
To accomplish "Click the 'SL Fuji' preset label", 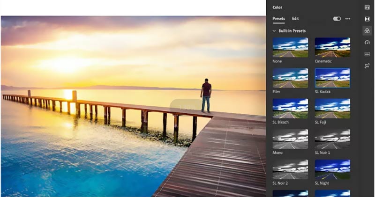I will click(320, 122).
